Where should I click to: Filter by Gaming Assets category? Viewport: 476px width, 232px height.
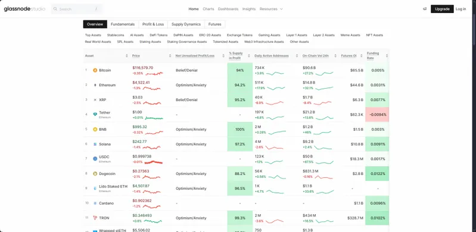[269, 35]
